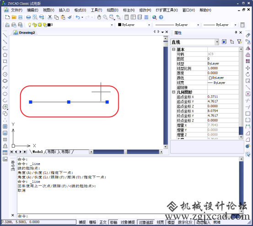Toggle 捕捉 snap mode in status bar
This screenshot has width=253, height=226.
pos(82,222)
